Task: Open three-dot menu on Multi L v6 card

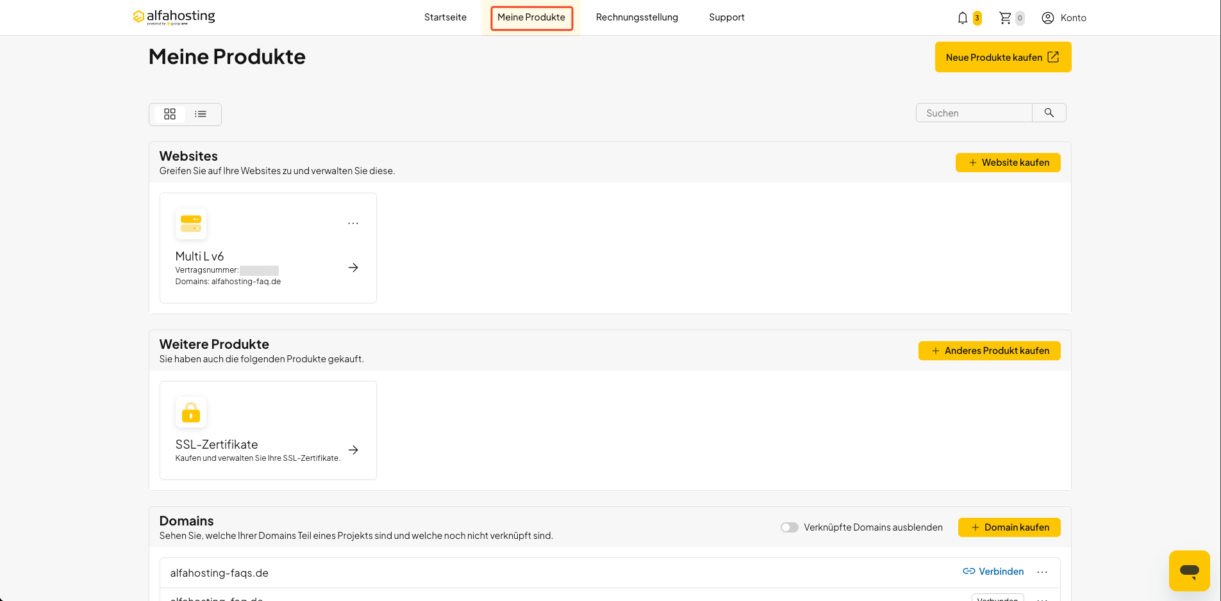Action: 353,223
